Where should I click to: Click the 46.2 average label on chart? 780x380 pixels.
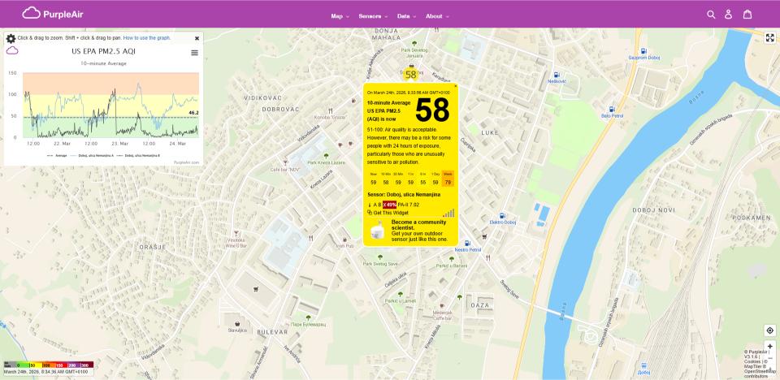[193, 113]
